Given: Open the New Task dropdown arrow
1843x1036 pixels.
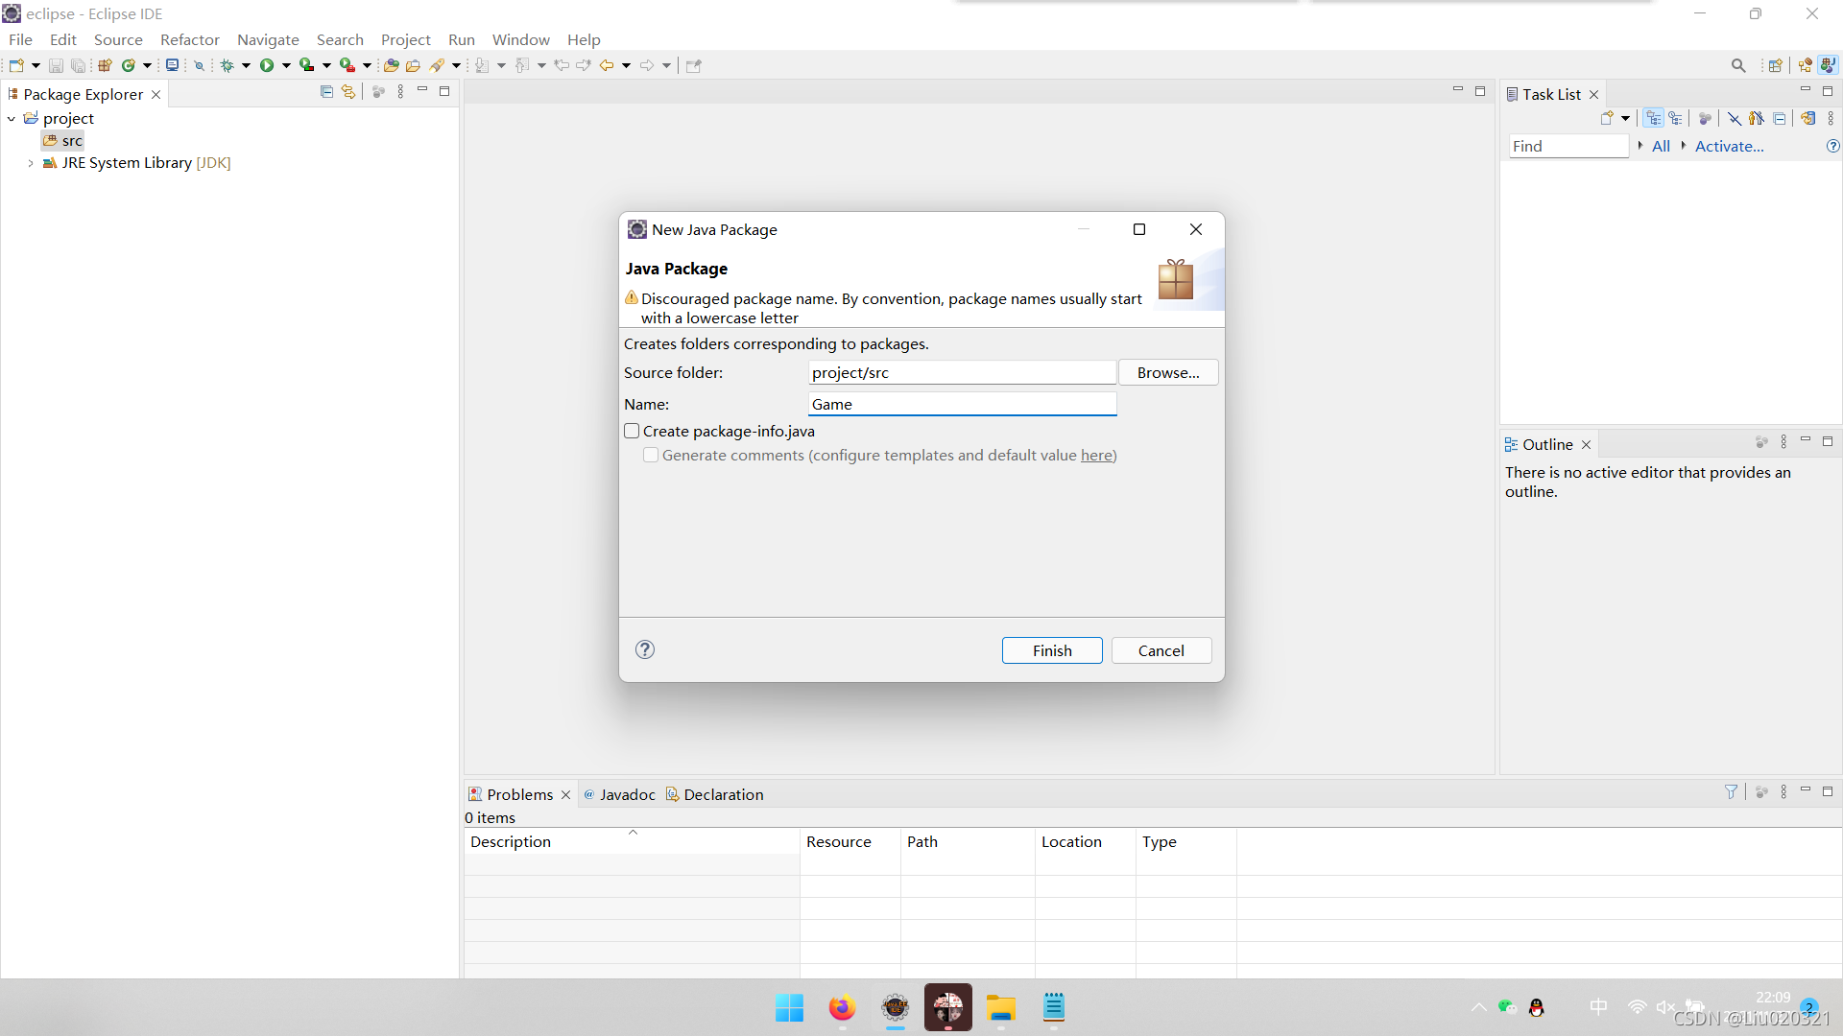Looking at the screenshot, I should tap(1625, 118).
